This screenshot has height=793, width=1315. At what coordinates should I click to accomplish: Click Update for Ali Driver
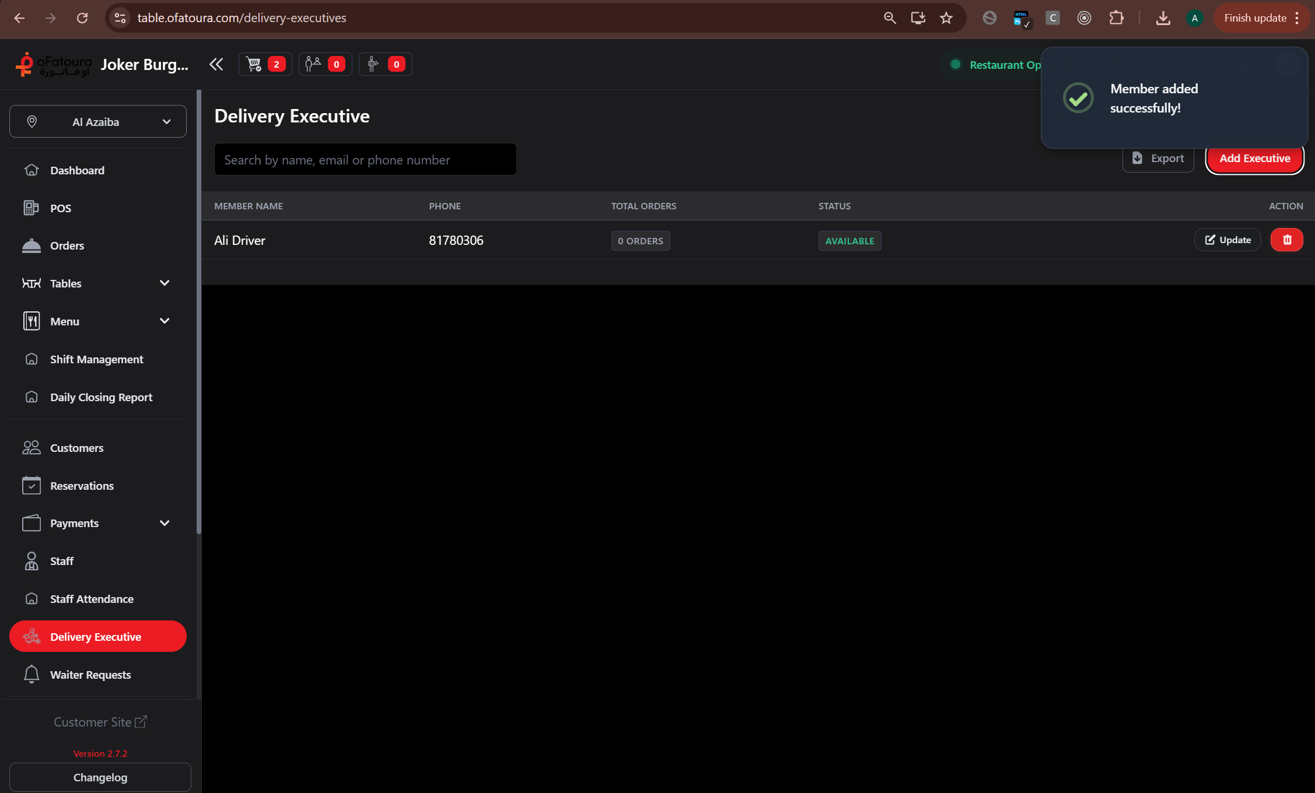1227,240
